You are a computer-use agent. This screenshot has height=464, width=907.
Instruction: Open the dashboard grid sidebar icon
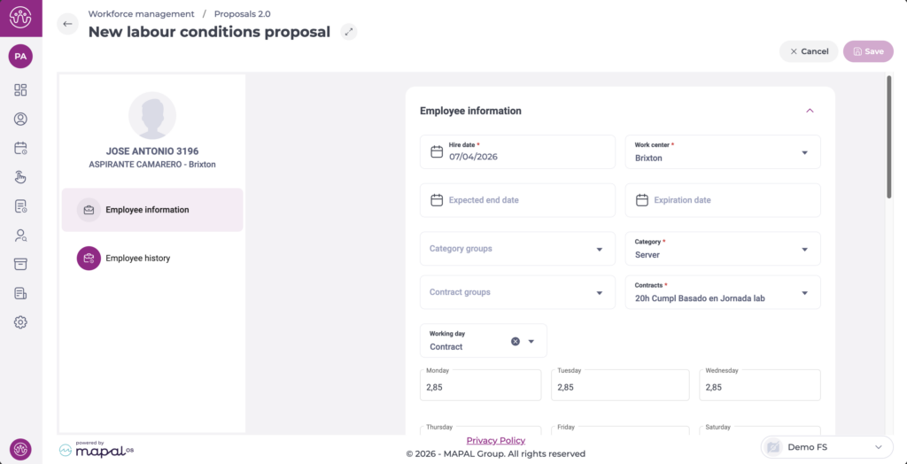point(20,89)
